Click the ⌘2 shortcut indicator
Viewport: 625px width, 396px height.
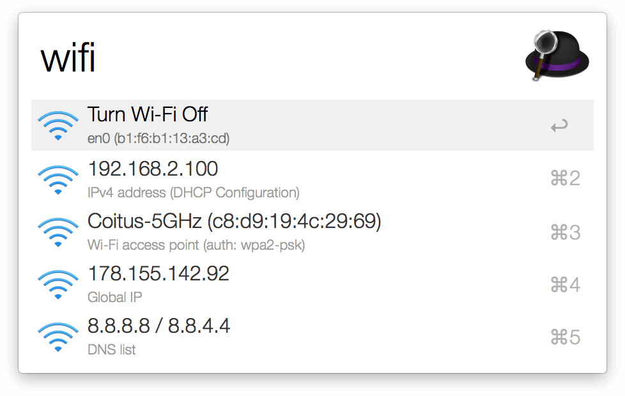(x=565, y=179)
